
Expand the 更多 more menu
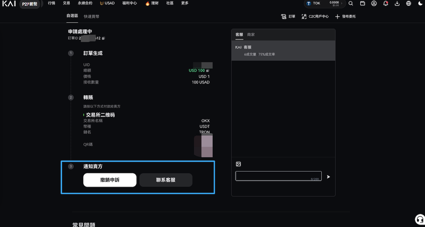click(x=185, y=3)
